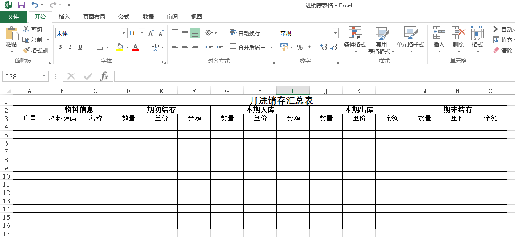Click the Insert Function fx icon
The width and height of the screenshot is (515, 237).
click(104, 76)
